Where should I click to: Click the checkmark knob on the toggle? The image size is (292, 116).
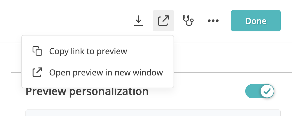pyautogui.click(x=267, y=91)
